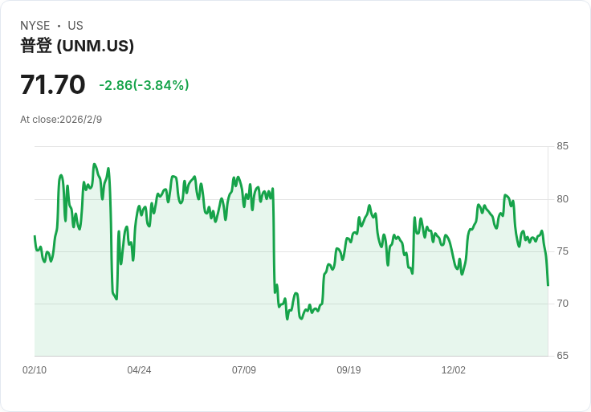Click the -2.86(-3.84%) price change text
The image size is (591, 412).
pyautogui.click(x=144, y=85)
